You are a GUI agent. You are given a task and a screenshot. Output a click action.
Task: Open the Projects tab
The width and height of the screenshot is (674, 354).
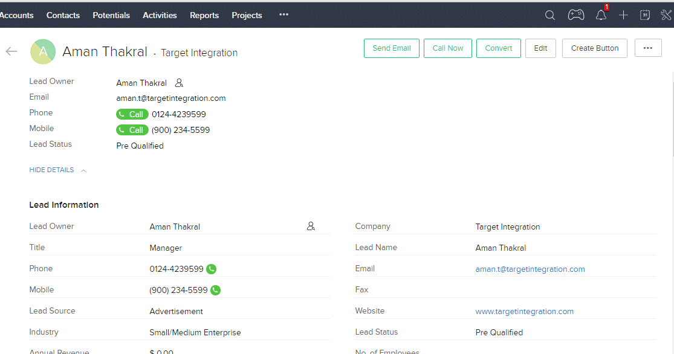[x=247, y=15]
